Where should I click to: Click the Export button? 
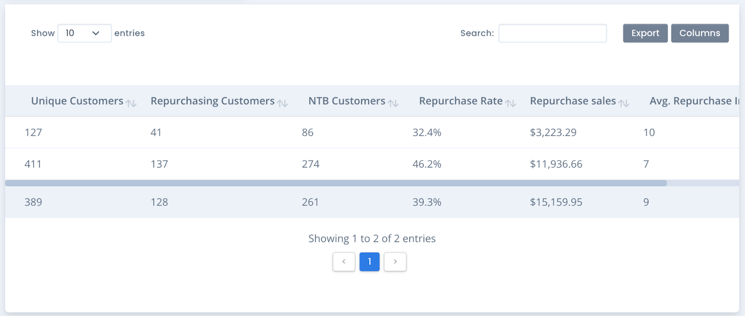click(645, 33)
